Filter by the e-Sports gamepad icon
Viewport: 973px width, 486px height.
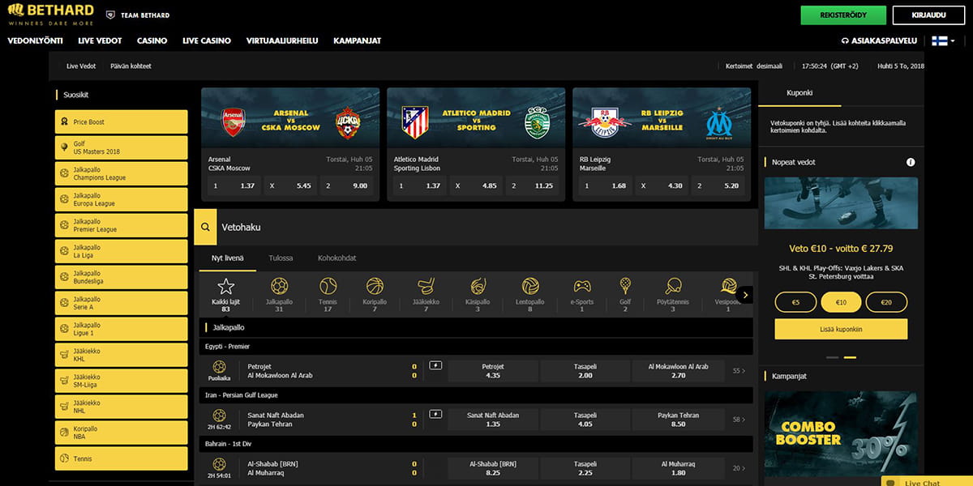(582, 286)
